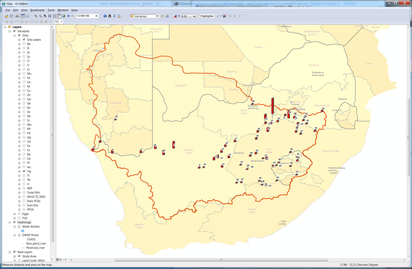Click the layers panel vertical scrollbar

click(52, 135)
